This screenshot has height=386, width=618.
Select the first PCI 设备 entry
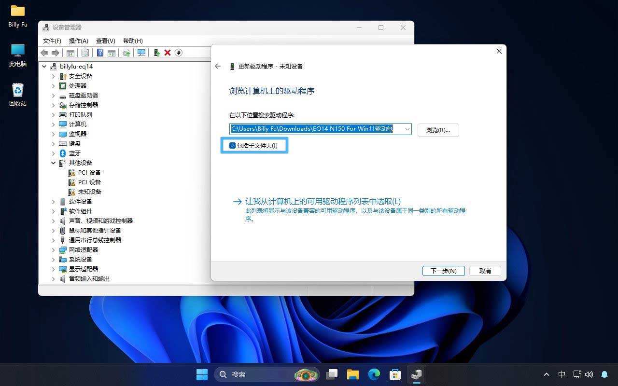point(89,173)
